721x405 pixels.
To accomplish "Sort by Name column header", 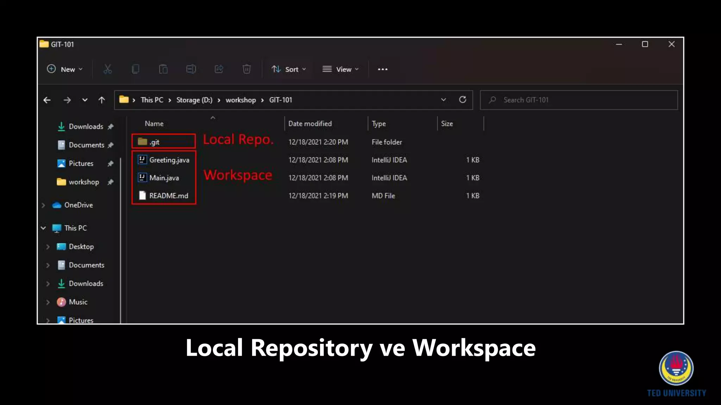I will [154, 124].
